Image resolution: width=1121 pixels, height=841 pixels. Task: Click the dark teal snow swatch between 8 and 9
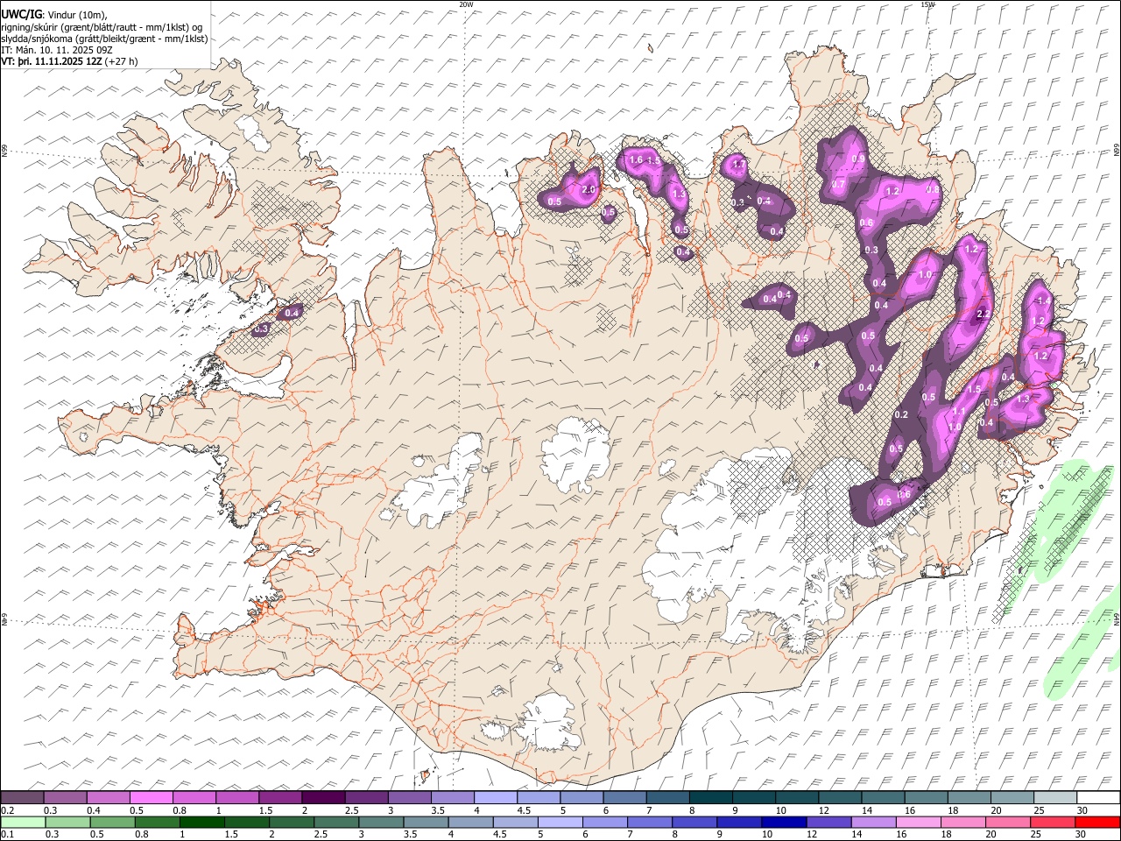pos(710,797)
